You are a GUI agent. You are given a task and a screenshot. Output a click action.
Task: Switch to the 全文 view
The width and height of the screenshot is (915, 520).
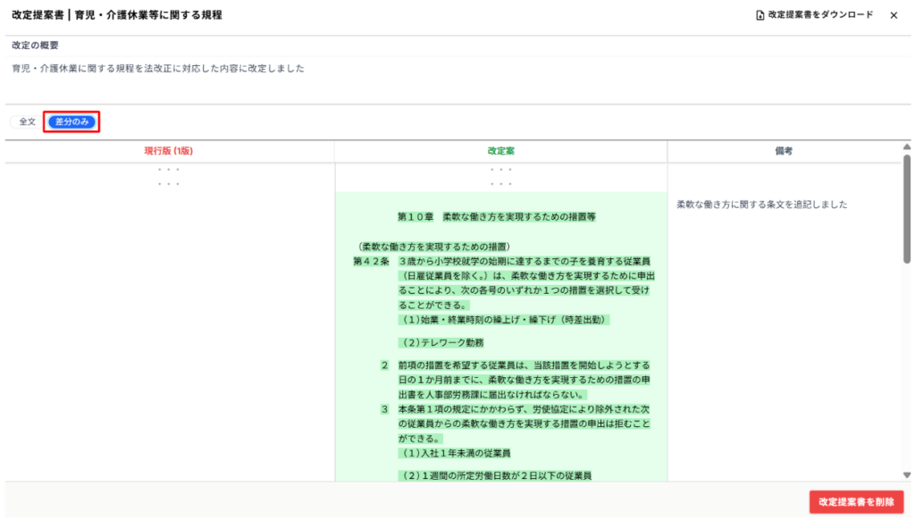(x=27, y=122)
